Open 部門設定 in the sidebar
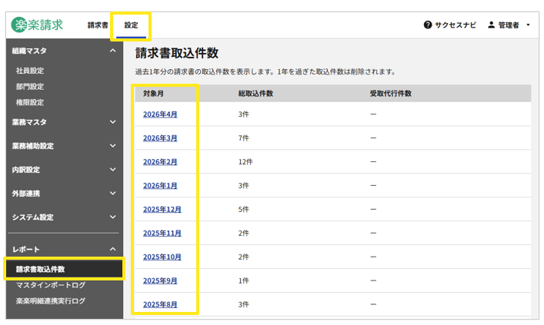 [30, 87]
